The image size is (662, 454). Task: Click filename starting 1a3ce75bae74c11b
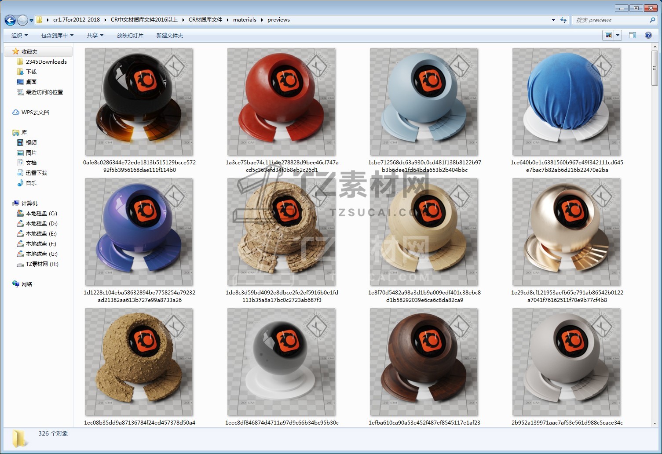coord(282,166)
